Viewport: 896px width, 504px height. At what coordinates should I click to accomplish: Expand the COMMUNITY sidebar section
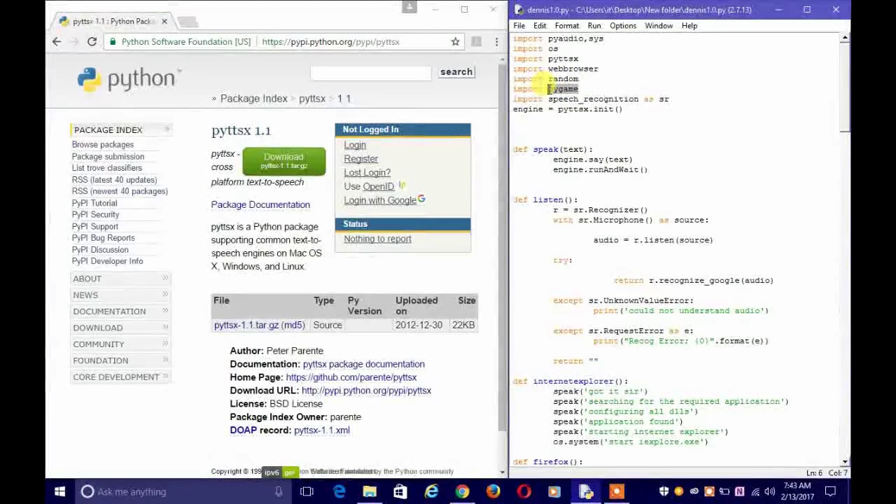pyautogui.click(x=120, y=344)
